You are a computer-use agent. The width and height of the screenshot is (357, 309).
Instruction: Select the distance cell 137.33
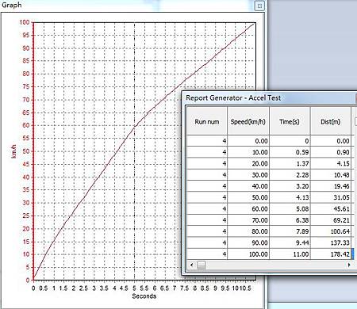click(x=331, y=243)
